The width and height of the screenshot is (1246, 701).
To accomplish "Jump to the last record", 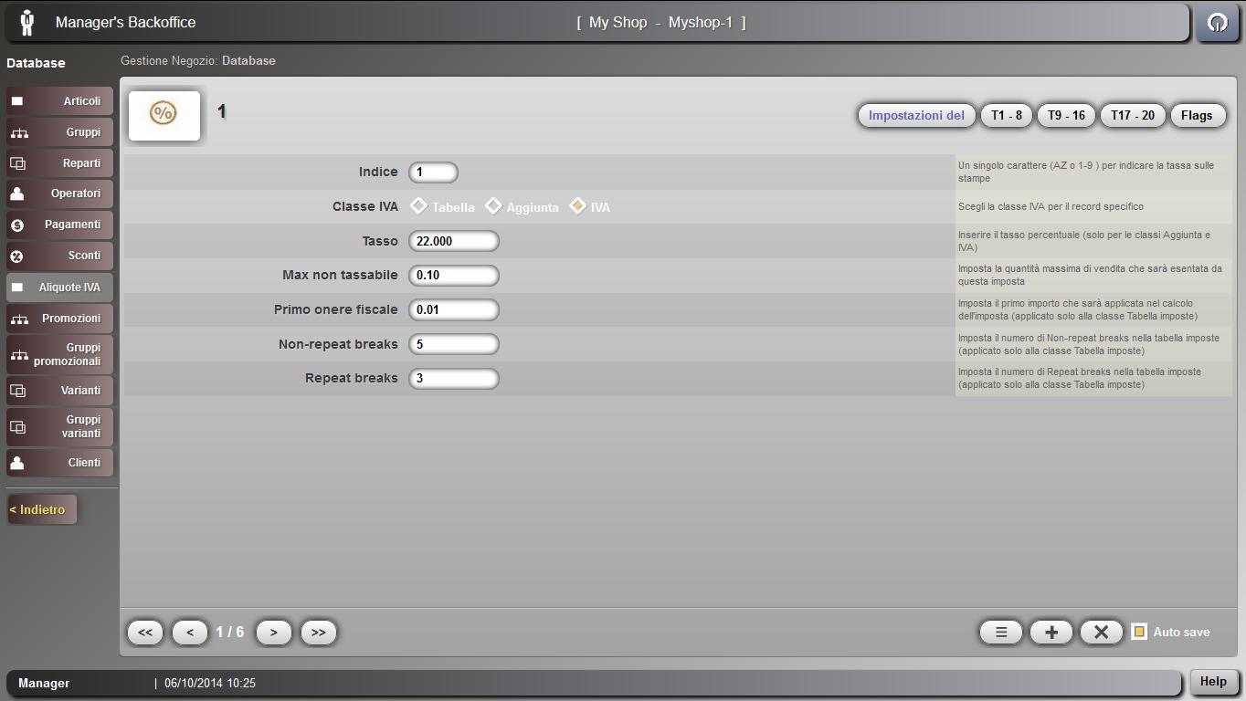I will click(x=318, y=632).
